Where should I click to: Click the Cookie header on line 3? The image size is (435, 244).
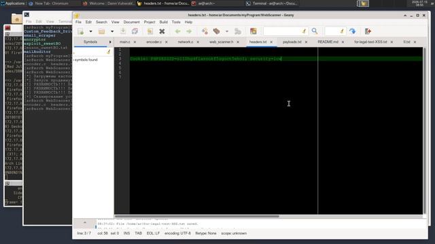coord(205,59)
